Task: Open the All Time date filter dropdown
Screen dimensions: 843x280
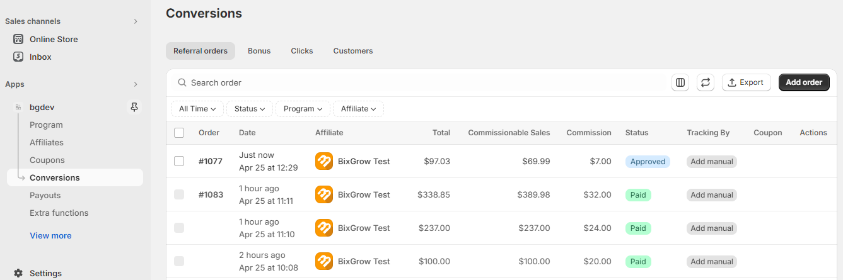Action: [x=197, y=109]
